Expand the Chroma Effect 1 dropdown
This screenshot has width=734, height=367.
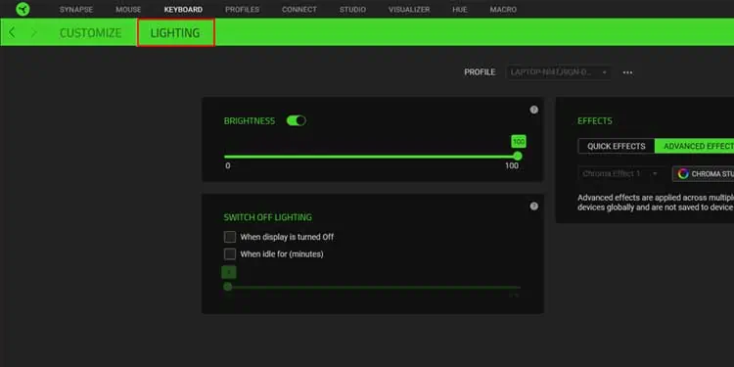tap(621, 173)
